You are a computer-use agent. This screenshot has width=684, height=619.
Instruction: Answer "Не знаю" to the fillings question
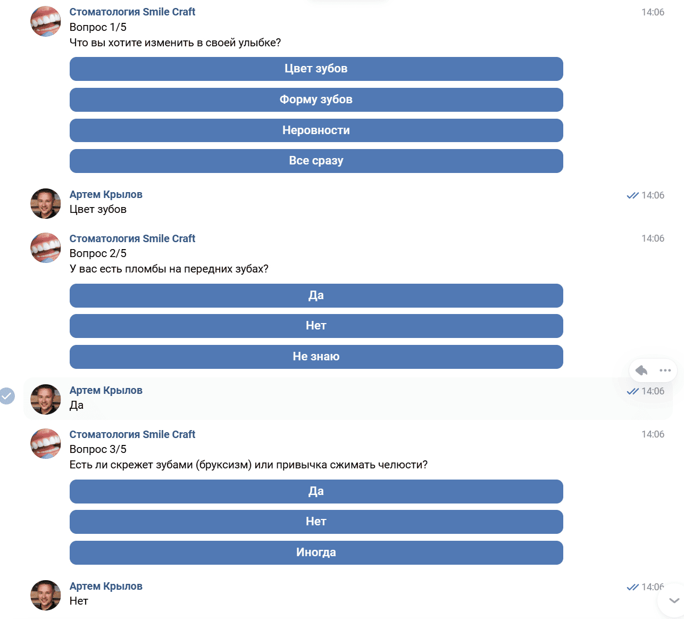pyautogui.click(x=316, y=357)
